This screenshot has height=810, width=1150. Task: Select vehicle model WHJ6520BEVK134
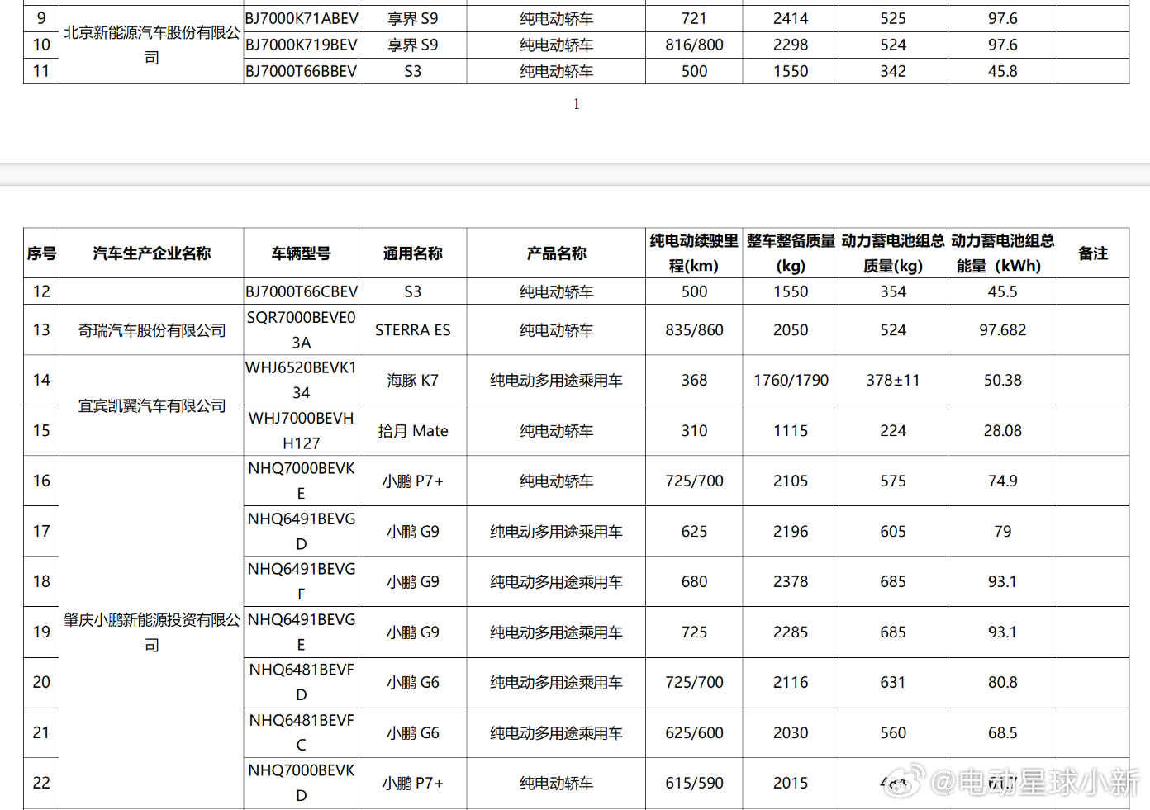302,380
